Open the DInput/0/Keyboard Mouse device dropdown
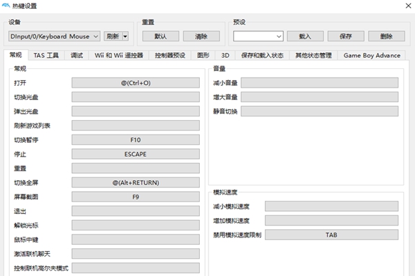This screenshot has width=415, height=276. pyautogui.click(x=54, y=36)
